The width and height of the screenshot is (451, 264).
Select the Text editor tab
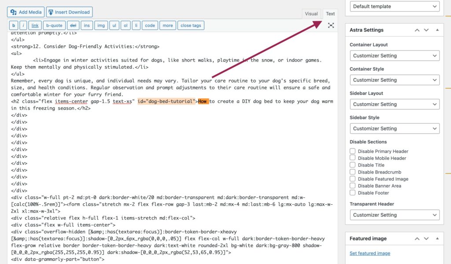330,14
